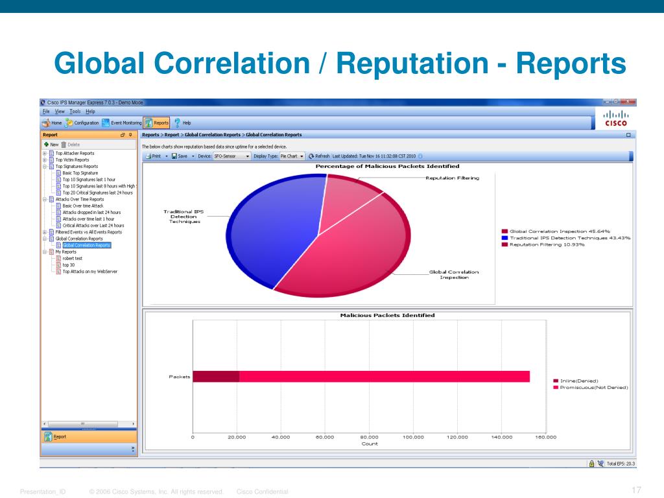This screenshot has width=664, height=498.
Task: Click the Cisco logo
Action: pos(616,118)
